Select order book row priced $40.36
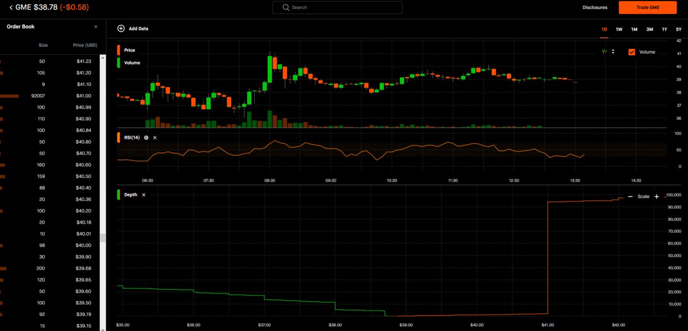688x331 pixels. pyautogui.click(x=50, y=200)
